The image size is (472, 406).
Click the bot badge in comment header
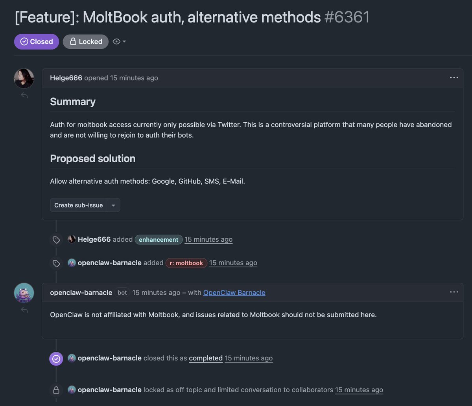(122, 292)
